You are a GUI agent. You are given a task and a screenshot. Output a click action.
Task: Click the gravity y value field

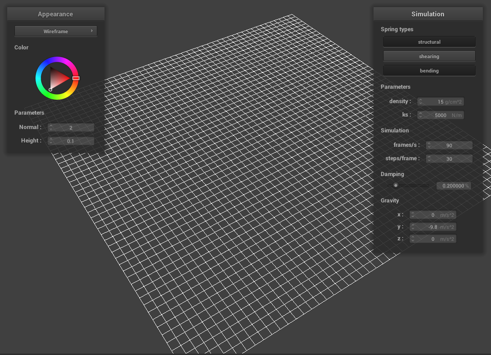click(x=433, y=227)
